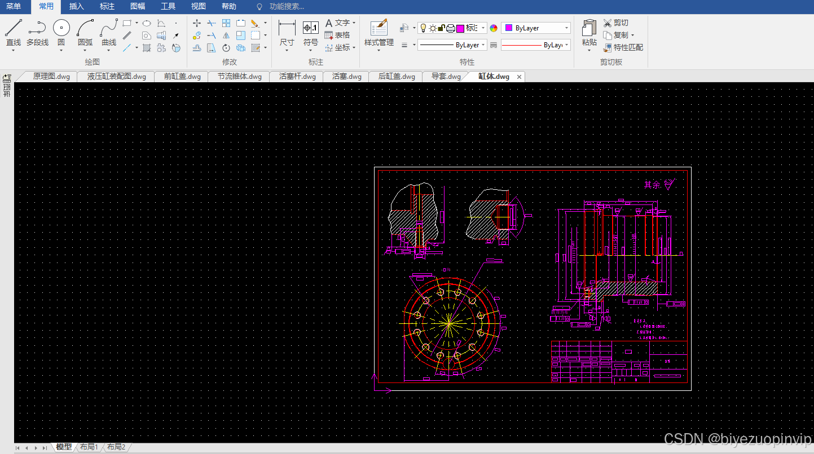Viewport: 814px width, 454px height.
Task: Switch to the 标注 ribbon tab
Action: pyautogui.click(x=107, y=7)
